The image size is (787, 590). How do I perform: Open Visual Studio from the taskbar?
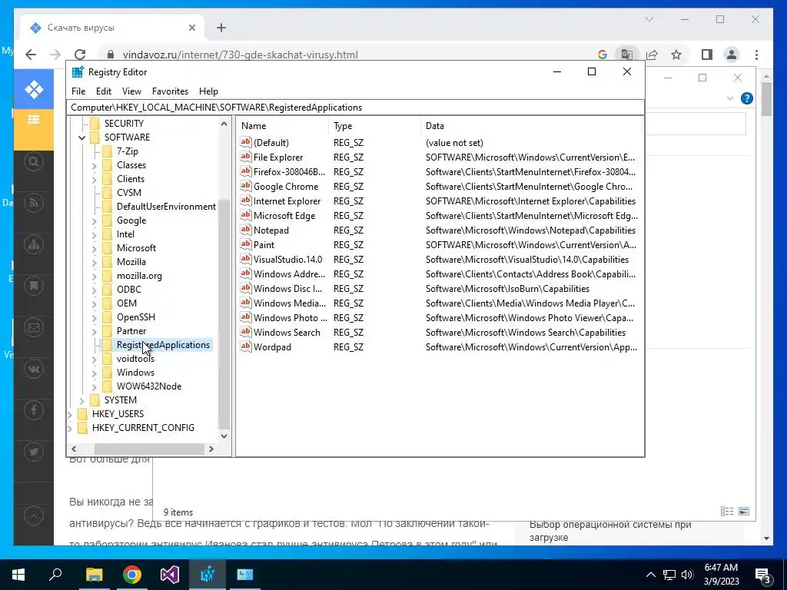pyautogui.click(x=170, y=575)
